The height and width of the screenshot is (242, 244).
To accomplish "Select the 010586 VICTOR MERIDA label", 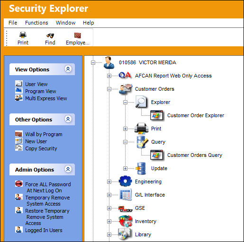I will coord(147,62).
